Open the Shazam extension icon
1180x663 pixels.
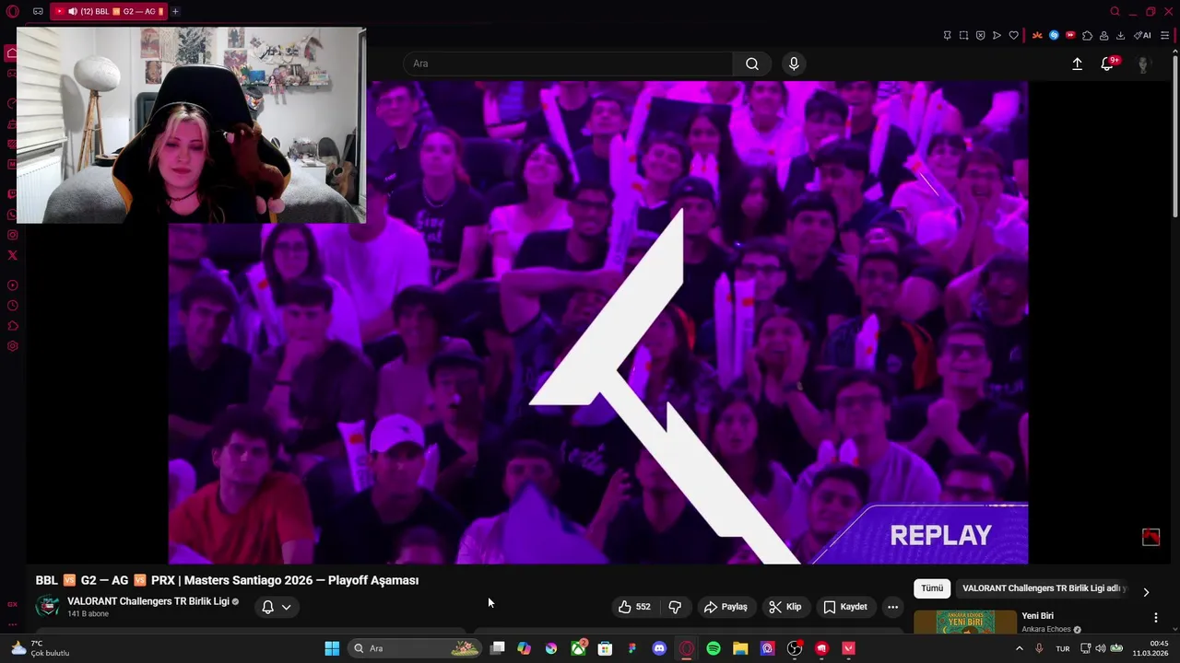click(x=1054, y=35)
